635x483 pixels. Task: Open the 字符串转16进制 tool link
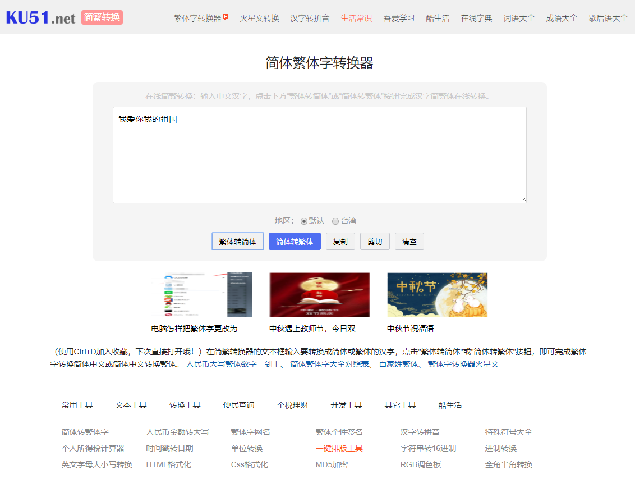(x=428, y=449)
